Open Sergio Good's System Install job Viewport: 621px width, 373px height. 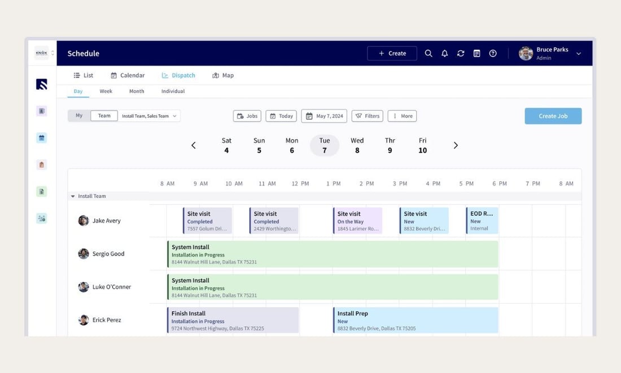(x=333, y=254)
